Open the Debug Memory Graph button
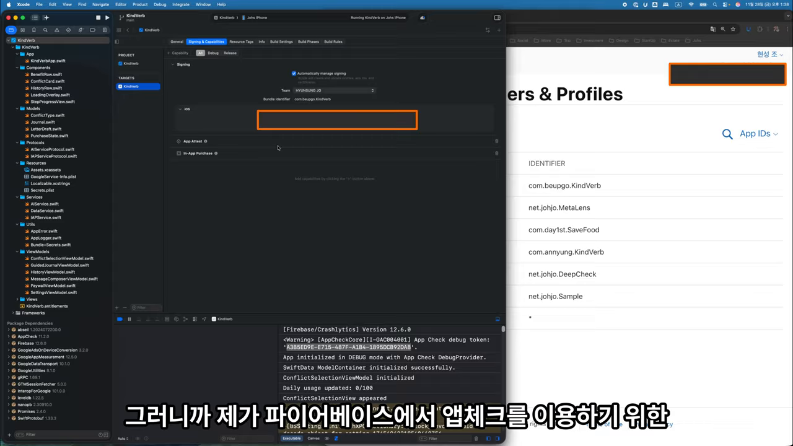This screenshot has height=446, width=793. coord(186,319)
